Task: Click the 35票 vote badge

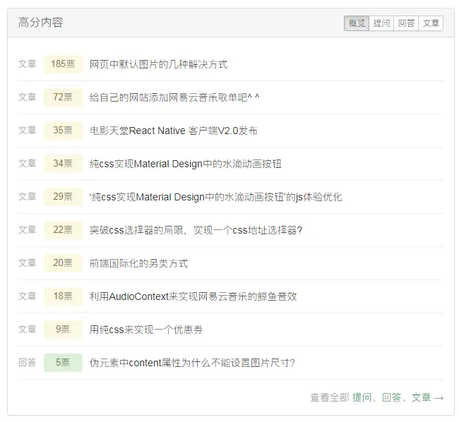Action: pos(63,131)
